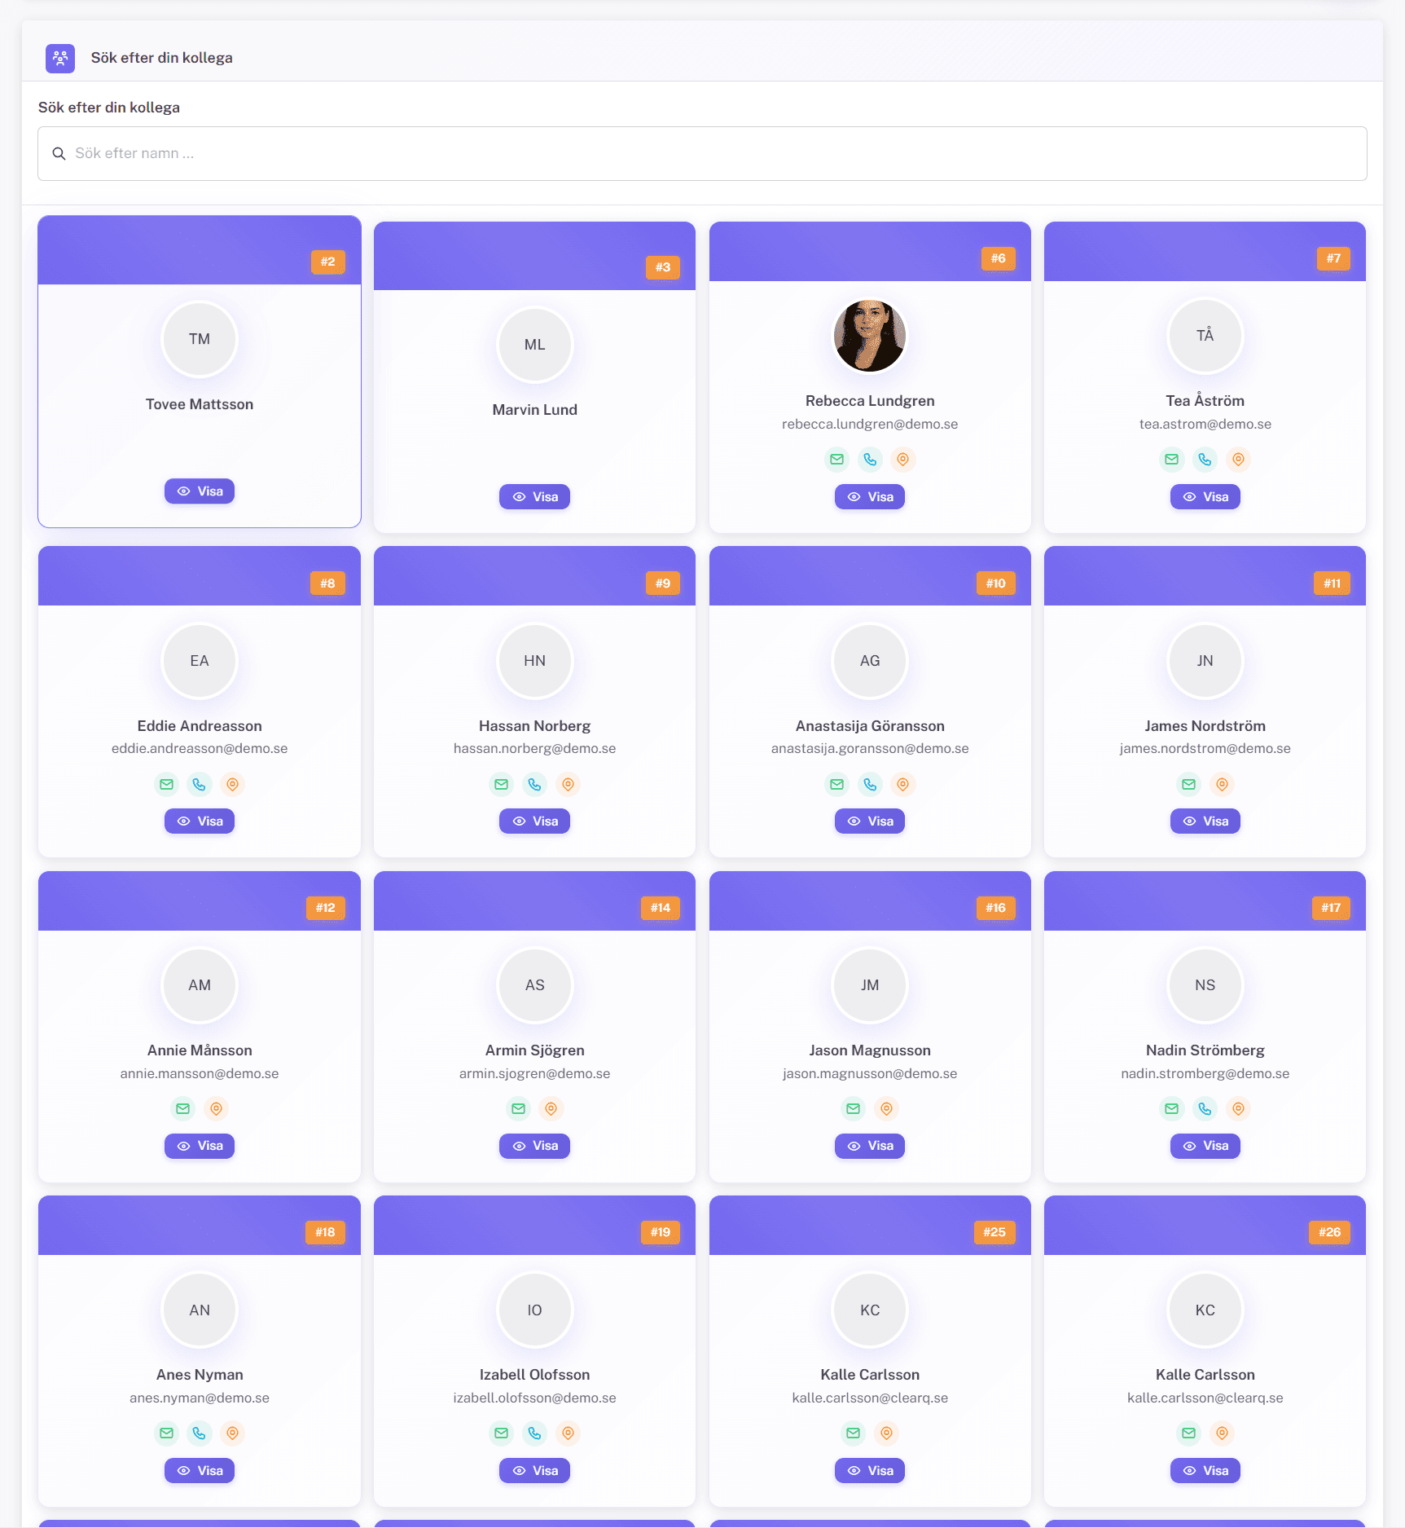
Task: Click the phone icon on Anes Nyman's card
Action: pyautogui.click(x=200, y=1433)
